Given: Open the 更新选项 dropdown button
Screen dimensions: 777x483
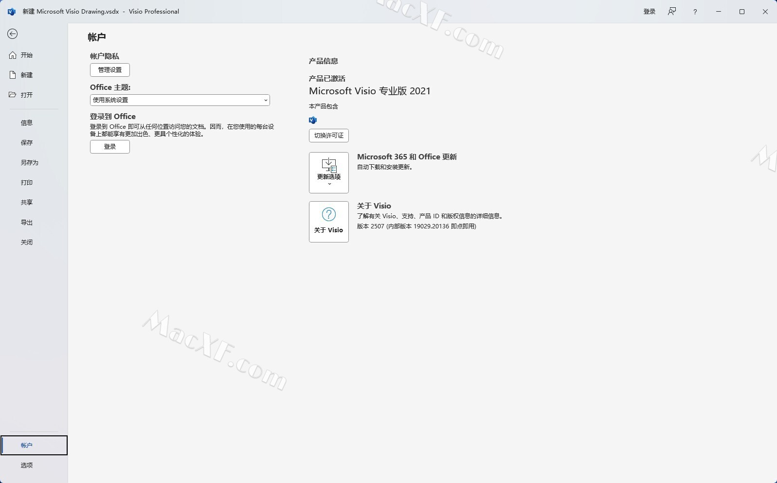Looking at the screenshot, I should click(x=329, y=172).
